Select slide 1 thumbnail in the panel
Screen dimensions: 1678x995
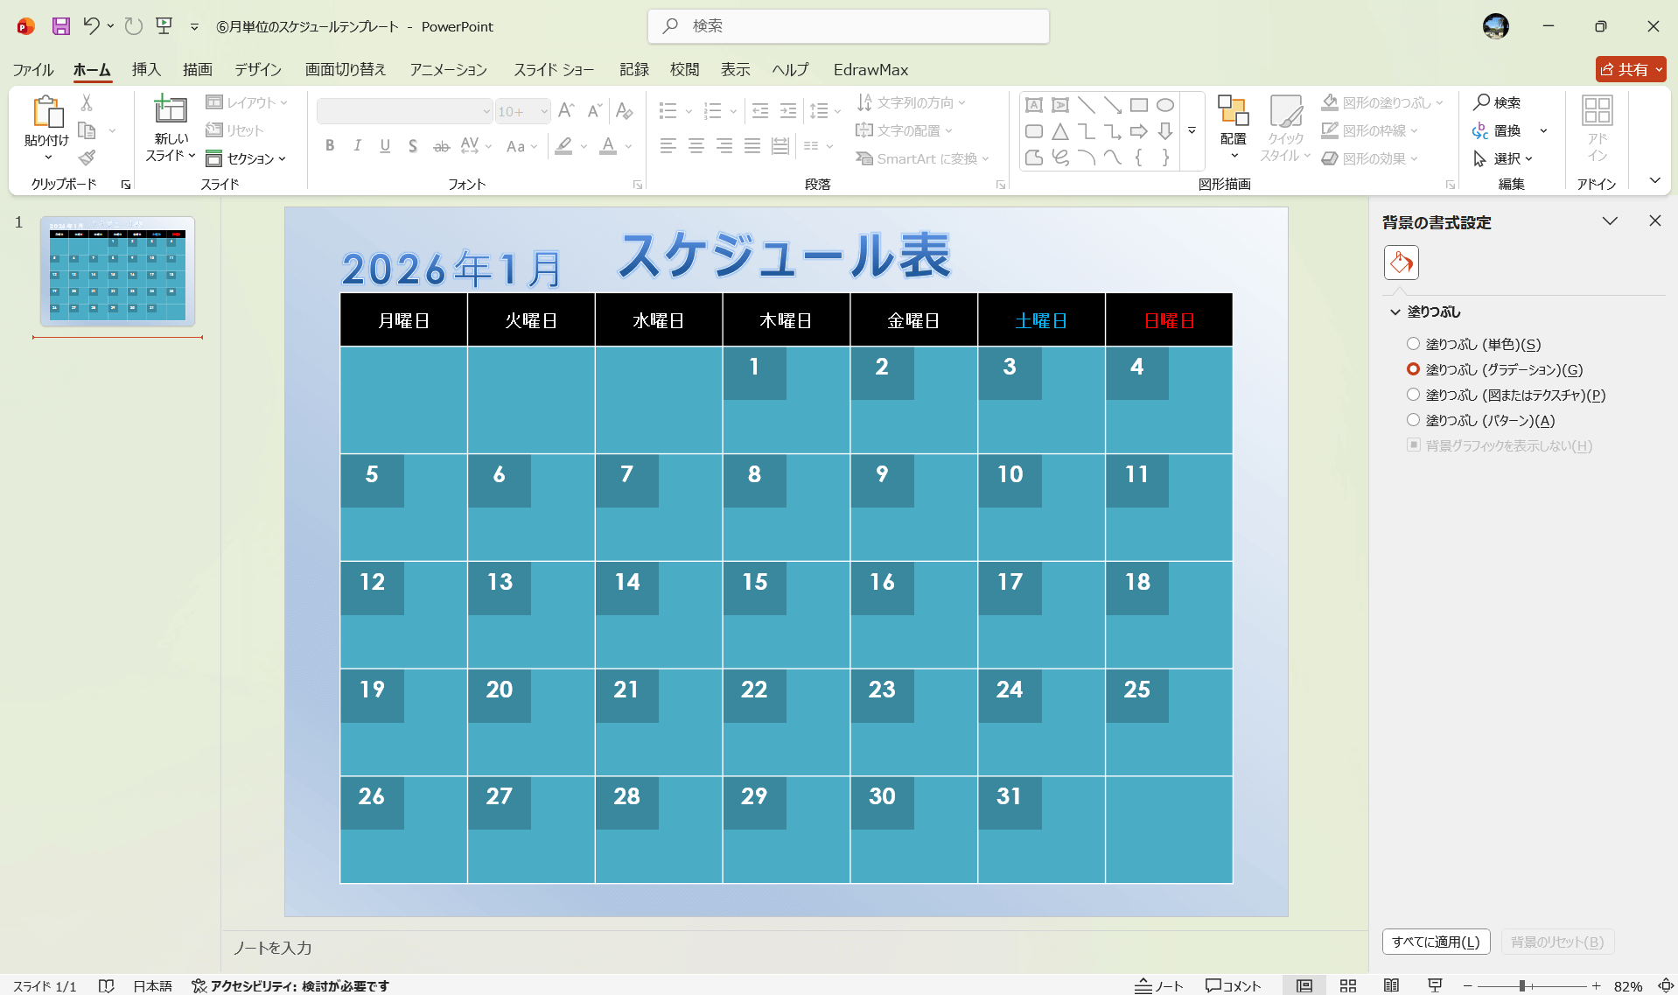[116, 272]
